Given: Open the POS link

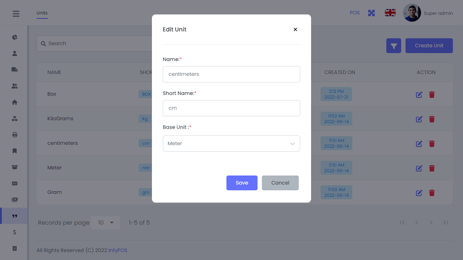Looking at the screenshot, I should pyautogui.click(x=354, y=13).
